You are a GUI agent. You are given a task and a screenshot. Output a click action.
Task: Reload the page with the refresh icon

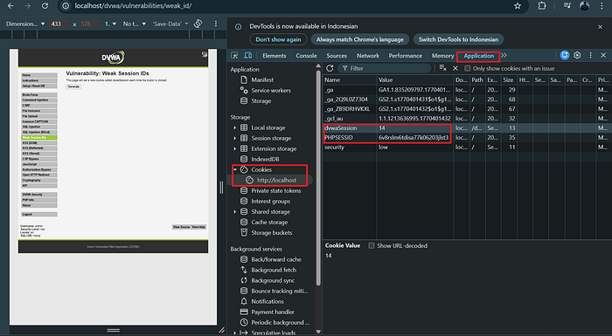tap(45, 6)
